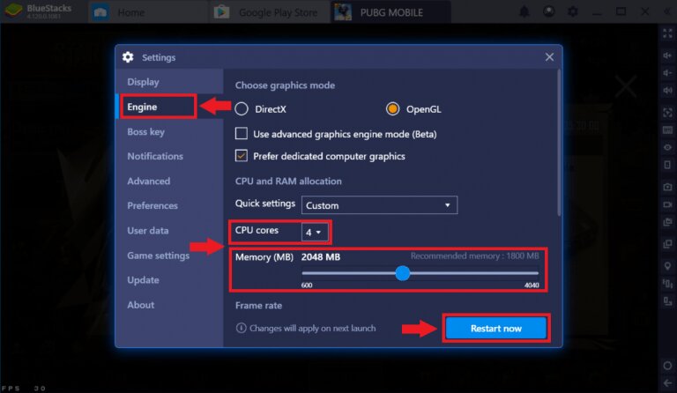Open the Engine settings tab

pyautogui.click(x=158, y=107)
